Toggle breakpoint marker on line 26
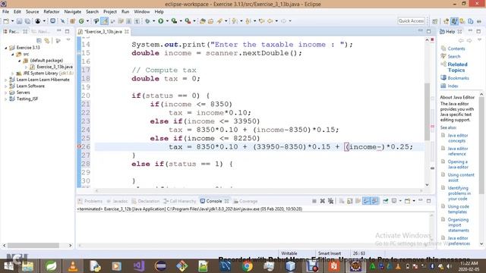The width and height of the screenshot is (486, 273). 79,146
